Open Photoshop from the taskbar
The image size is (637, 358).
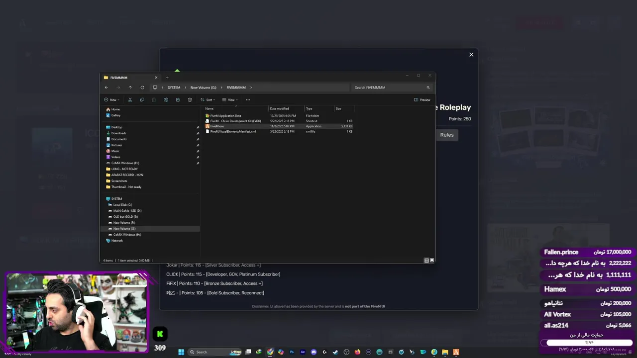[x=292, y=352]
